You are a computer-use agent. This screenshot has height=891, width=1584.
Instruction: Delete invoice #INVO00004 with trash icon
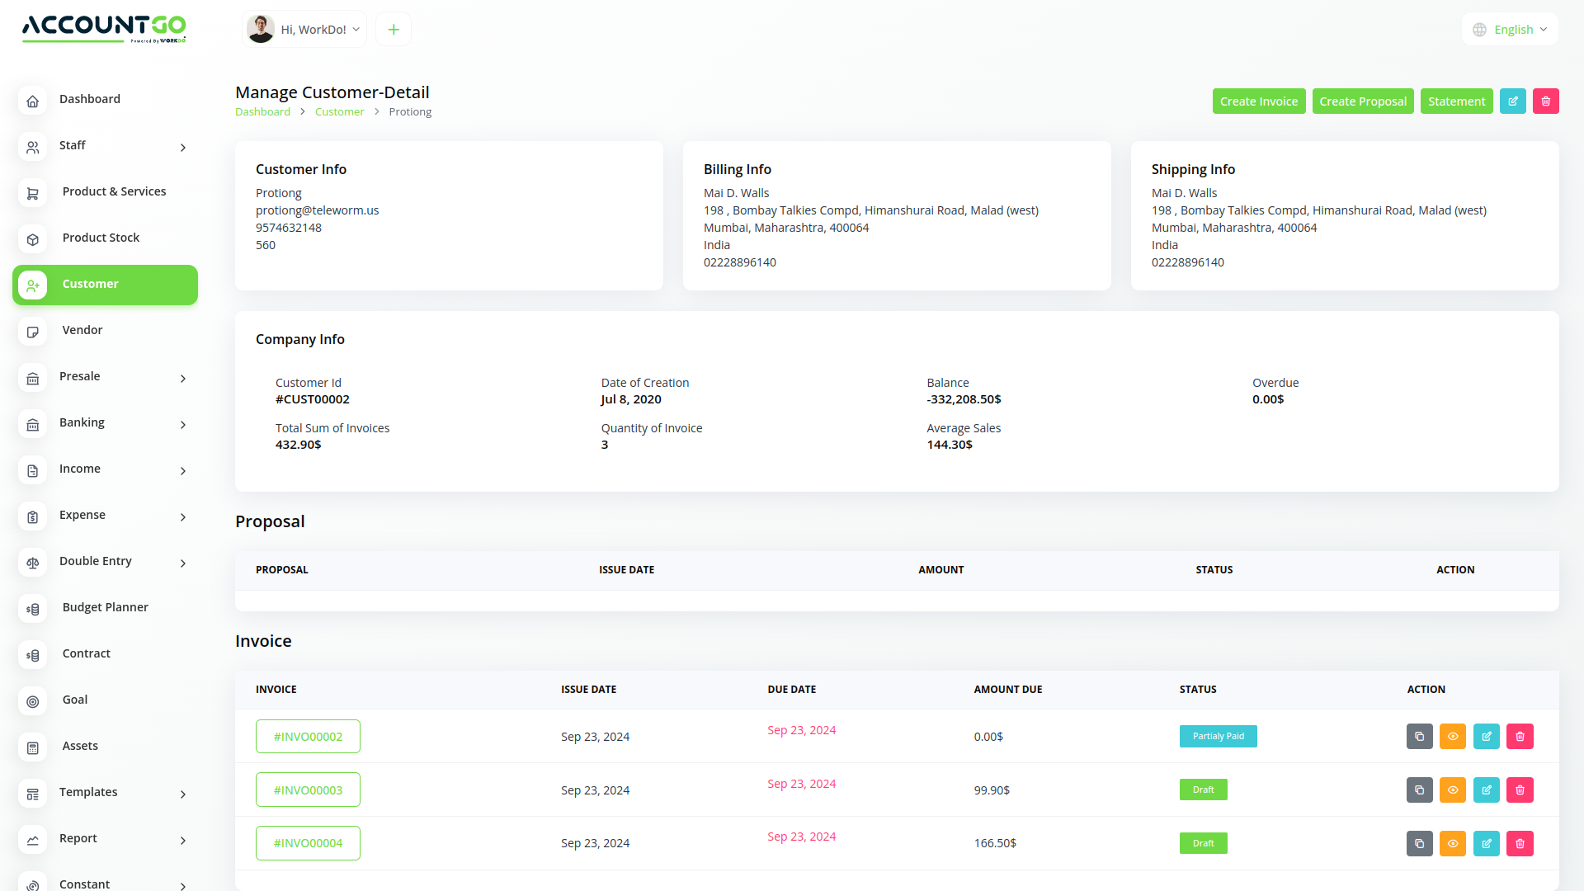pos(1520,843)
